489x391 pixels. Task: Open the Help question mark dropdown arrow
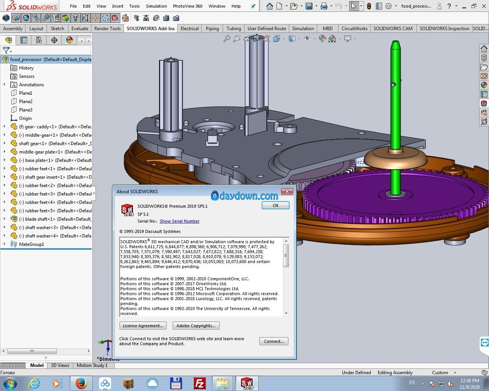pyautogui.click(x=456, y=6)
